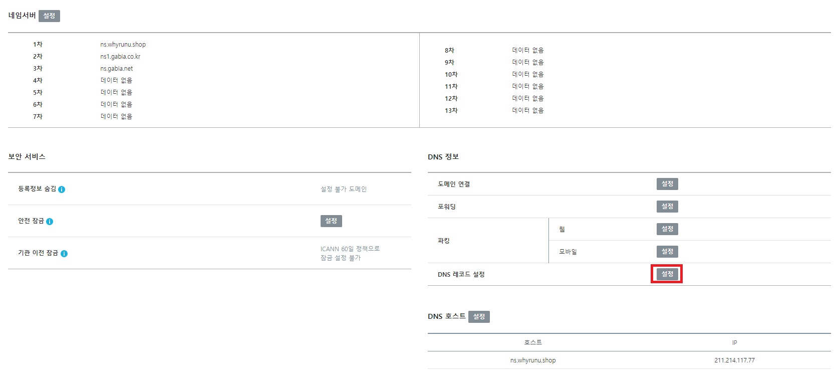839x377 pixels.
Task: Click 데이터 없음 in 13차 row
Action: click(527, 110)
